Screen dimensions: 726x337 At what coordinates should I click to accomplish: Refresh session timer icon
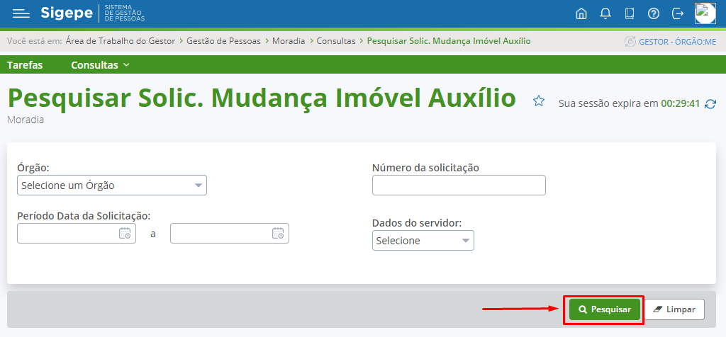[710, 104]
